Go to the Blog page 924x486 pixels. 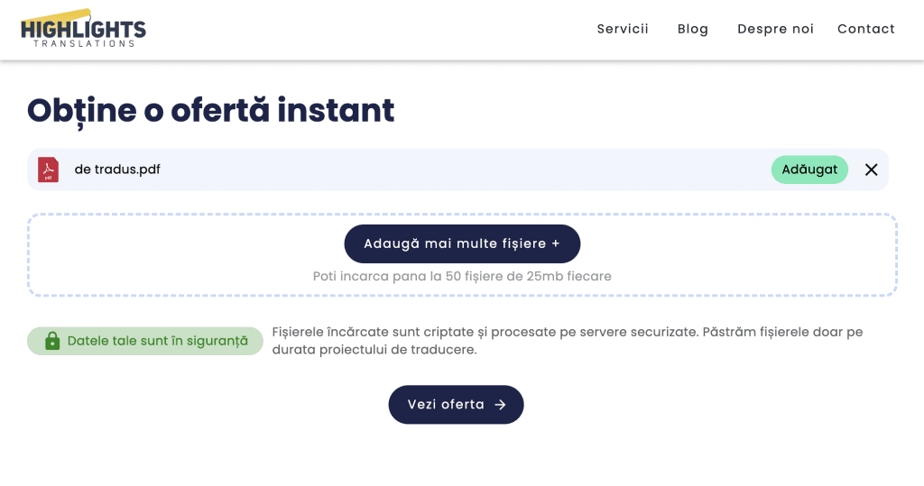click(693, 29)
